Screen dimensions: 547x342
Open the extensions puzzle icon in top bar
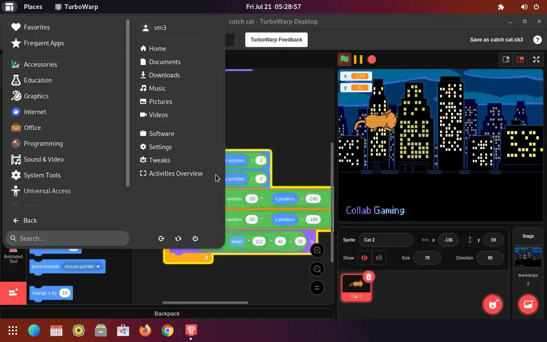coord(501,7)
